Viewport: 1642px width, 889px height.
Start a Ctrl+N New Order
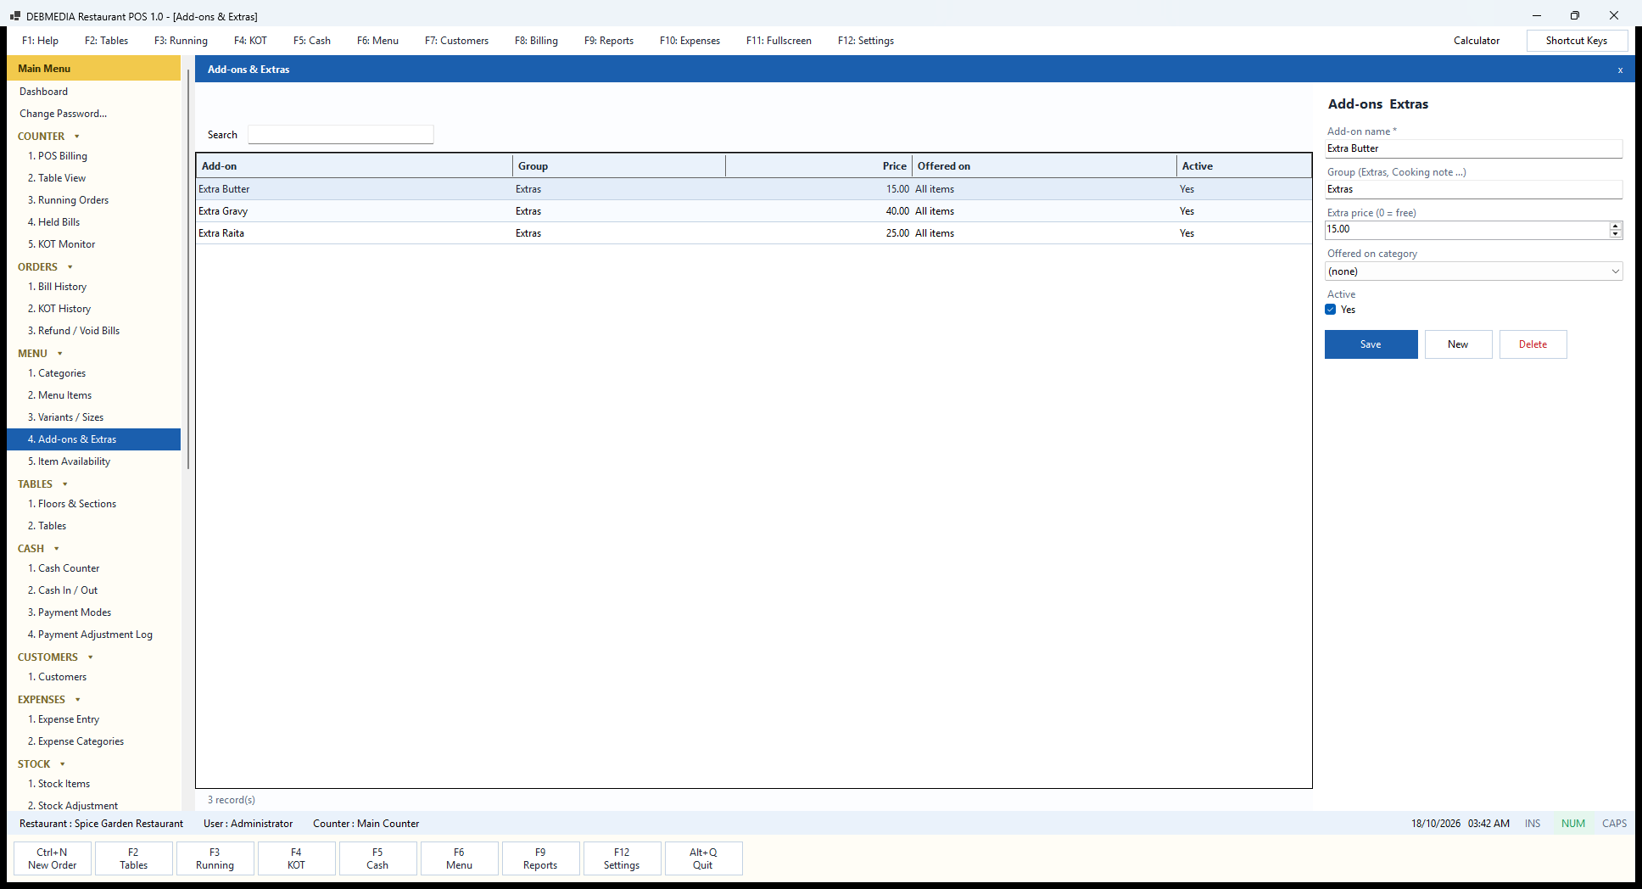pos(53,858)
